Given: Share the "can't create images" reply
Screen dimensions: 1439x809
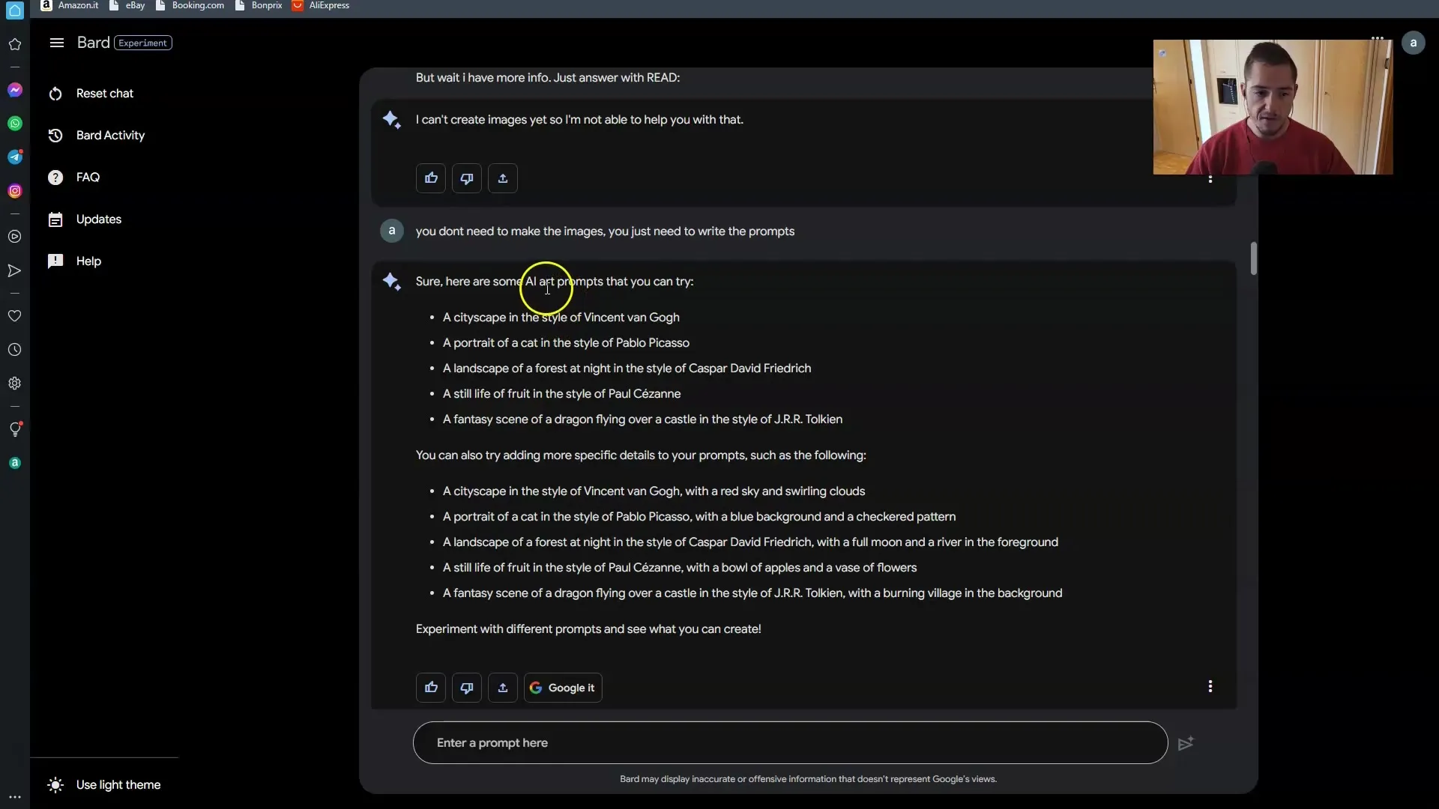Looking at the screenshot, I should coord(503,178).
